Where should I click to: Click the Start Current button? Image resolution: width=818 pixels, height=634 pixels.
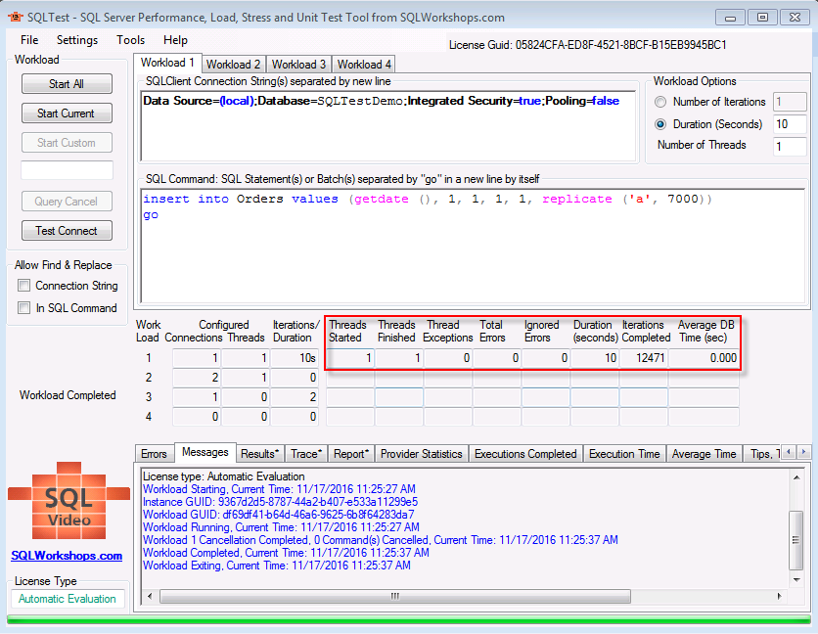67,113
